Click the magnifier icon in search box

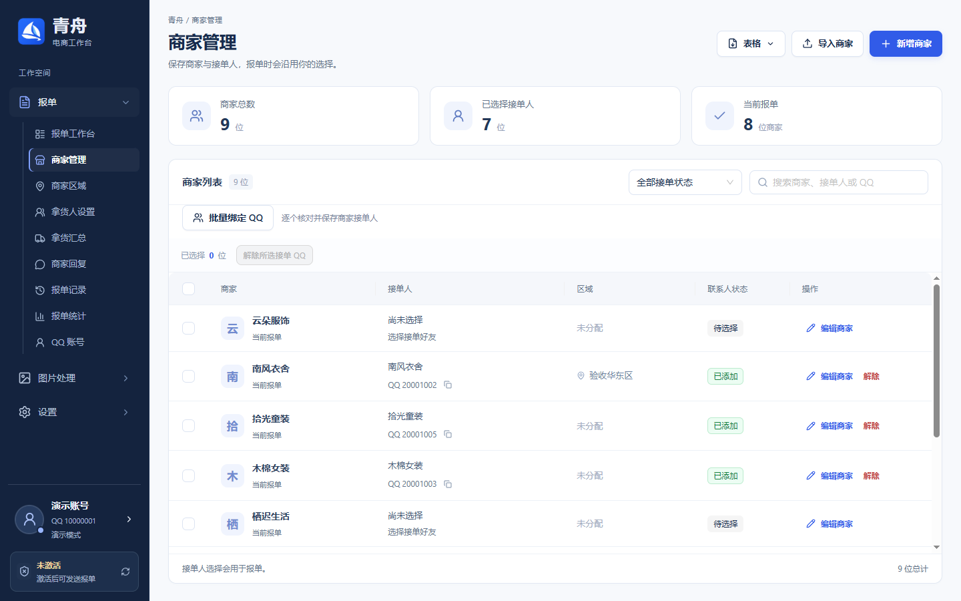(763, 182)
